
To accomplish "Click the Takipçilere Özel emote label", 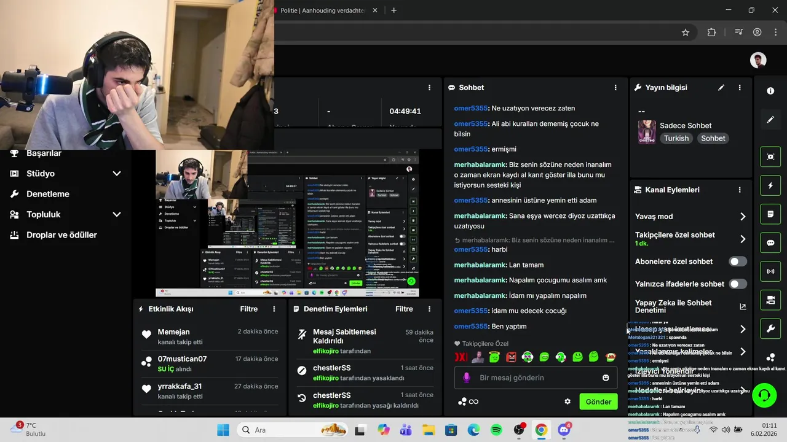I will pos(481,344).
